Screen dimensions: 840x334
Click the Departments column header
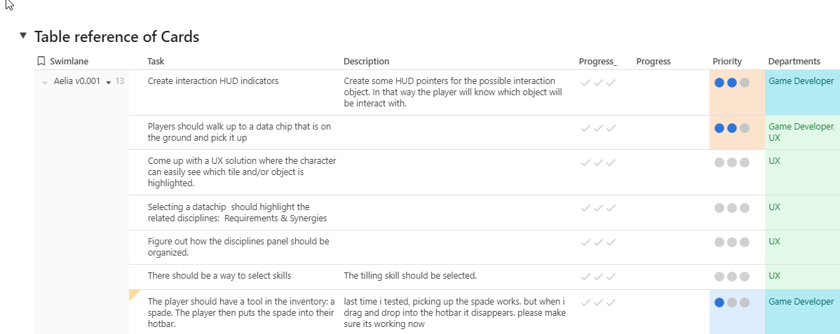pyautogui.click(x=794, y=62)
